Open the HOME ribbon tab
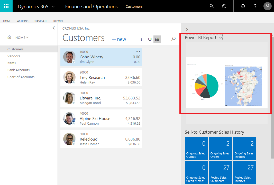 click(x=7, y=21)
